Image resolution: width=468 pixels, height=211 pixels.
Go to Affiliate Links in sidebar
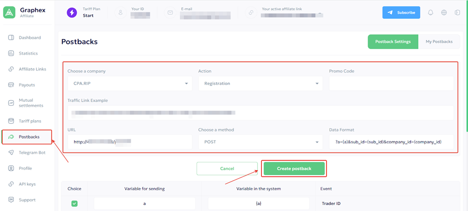[32, 69]
